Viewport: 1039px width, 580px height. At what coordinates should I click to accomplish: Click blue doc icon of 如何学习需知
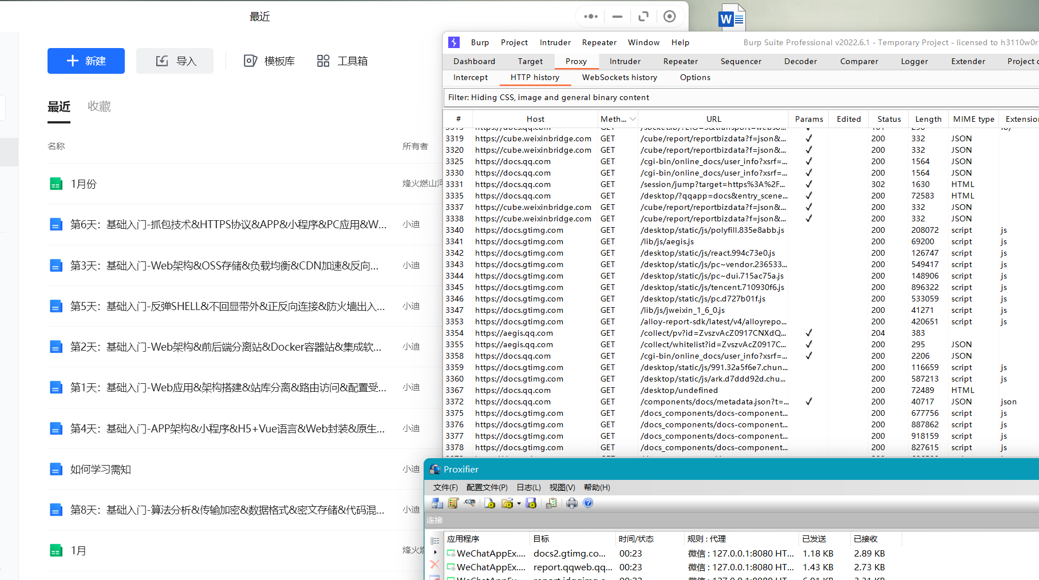(56, 469)
